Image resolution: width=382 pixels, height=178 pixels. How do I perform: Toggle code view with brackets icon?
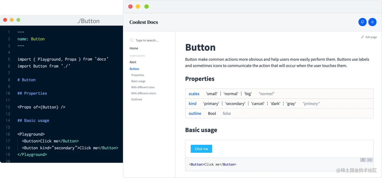[x=370, y=160]
